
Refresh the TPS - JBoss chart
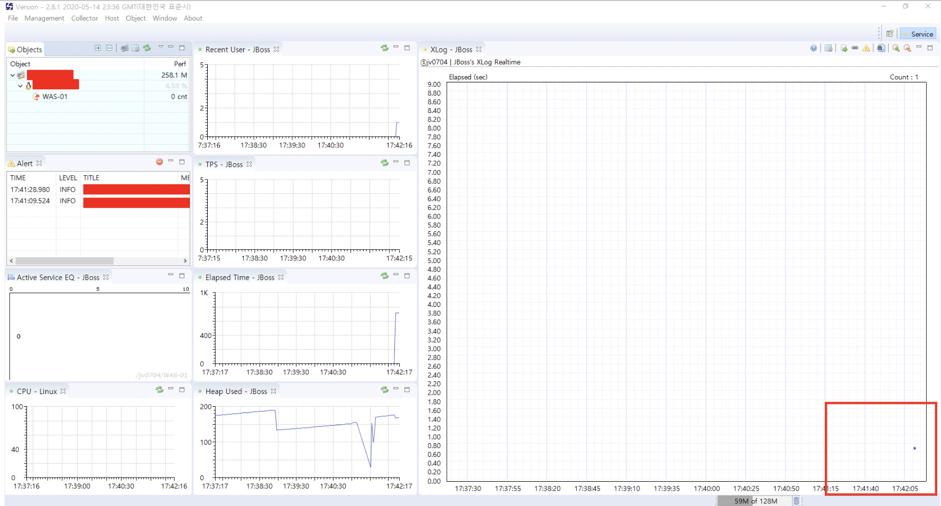384,163
